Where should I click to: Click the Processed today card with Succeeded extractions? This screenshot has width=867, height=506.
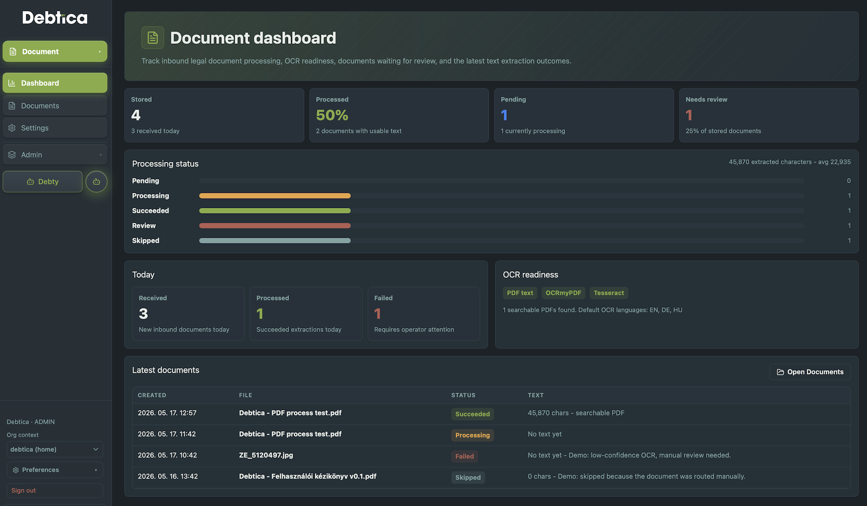click(x=306, y=314)
